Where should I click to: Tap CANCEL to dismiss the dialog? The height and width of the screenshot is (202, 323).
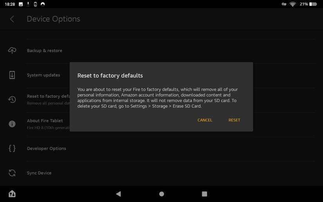(205, 120)
